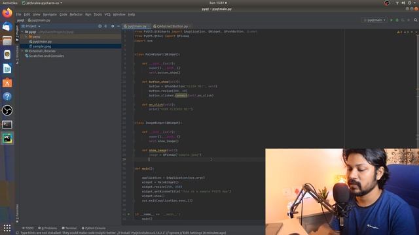Open the Terminal tool window

(x=69, y=228)
